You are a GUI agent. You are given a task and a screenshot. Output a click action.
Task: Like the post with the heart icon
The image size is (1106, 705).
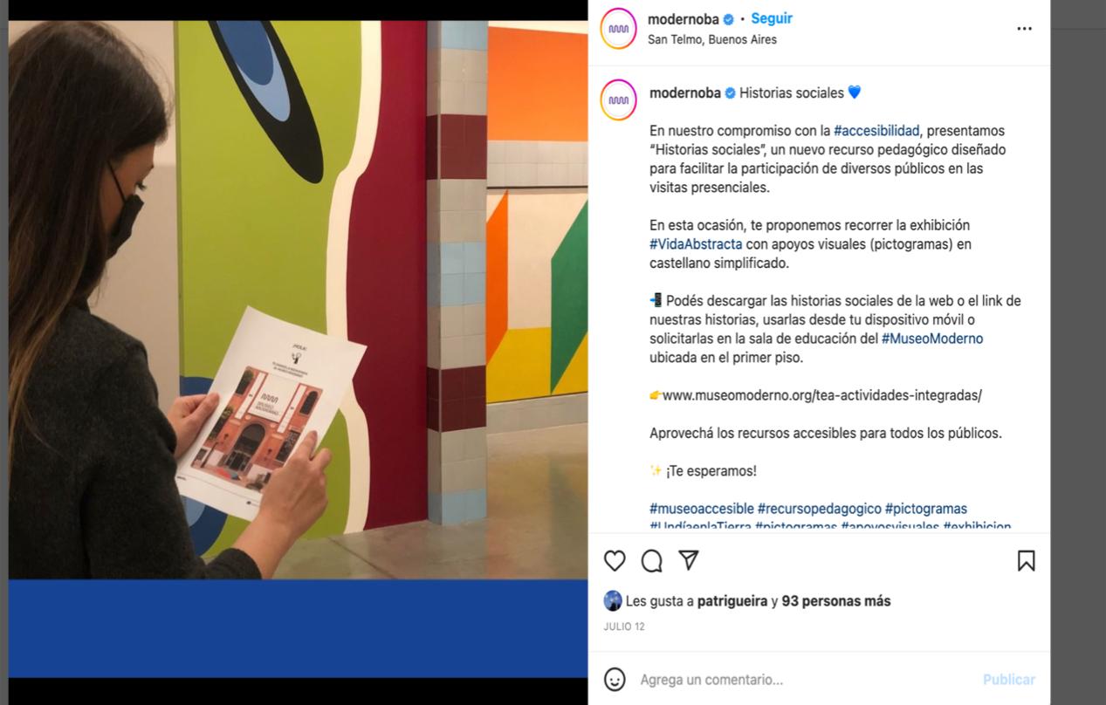[x=615, y=561]
